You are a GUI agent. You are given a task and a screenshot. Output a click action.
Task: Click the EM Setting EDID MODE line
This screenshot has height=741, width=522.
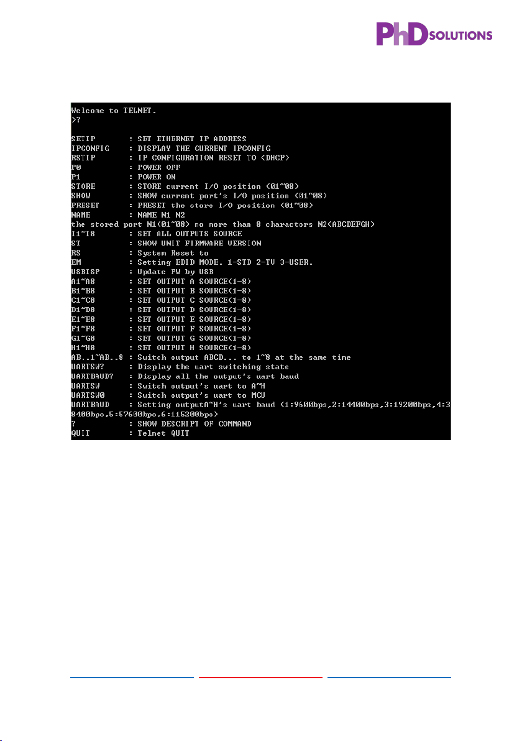click(192, 262)
